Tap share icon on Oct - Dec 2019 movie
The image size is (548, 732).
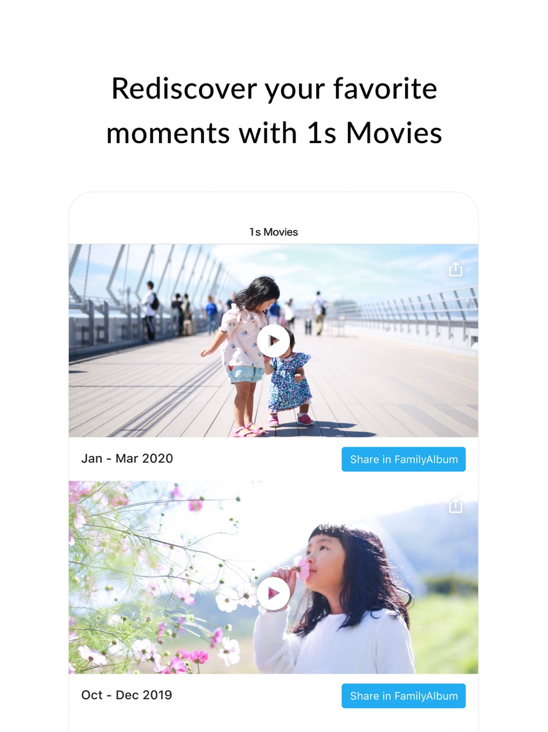[x=455, y=506]
